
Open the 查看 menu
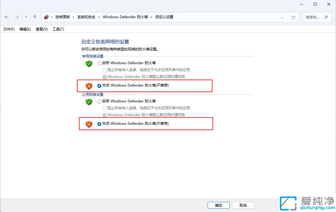pyautogui.click(x=41, y=29)
